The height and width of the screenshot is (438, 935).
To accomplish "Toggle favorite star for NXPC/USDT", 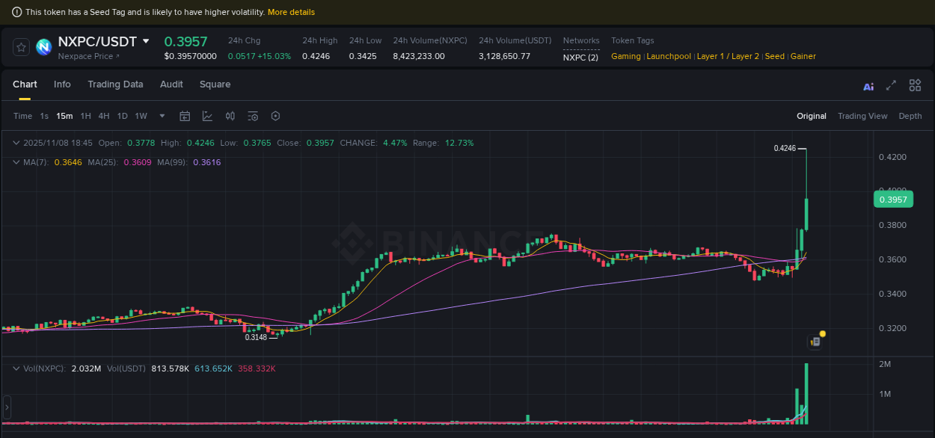I will 20,46.
